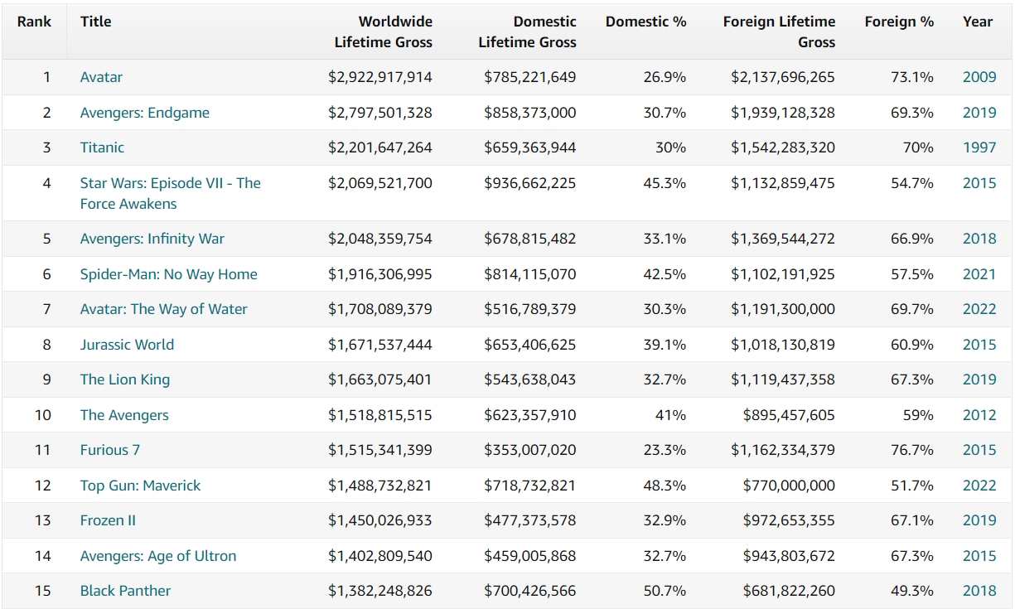Open Avatar: The Way of Water link

[164, 309]
